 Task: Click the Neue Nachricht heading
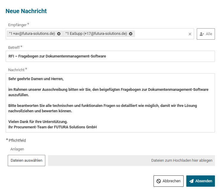26,11
